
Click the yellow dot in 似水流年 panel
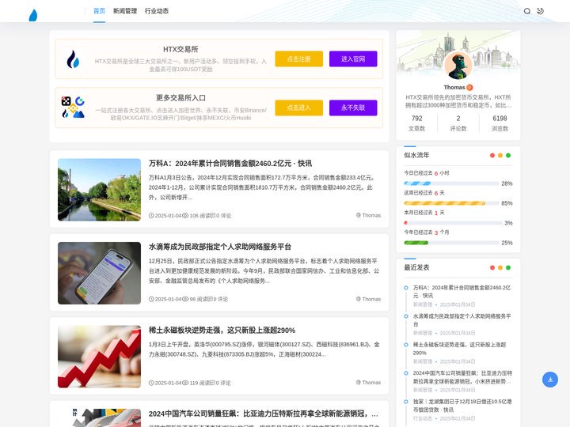(x=500, y=156)
